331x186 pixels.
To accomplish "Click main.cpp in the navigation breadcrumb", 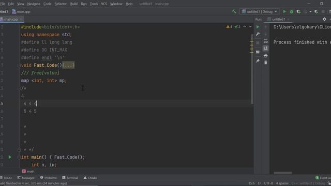I will (x=21, y=11).
